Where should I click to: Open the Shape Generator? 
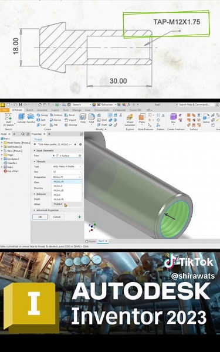(130, 120)
